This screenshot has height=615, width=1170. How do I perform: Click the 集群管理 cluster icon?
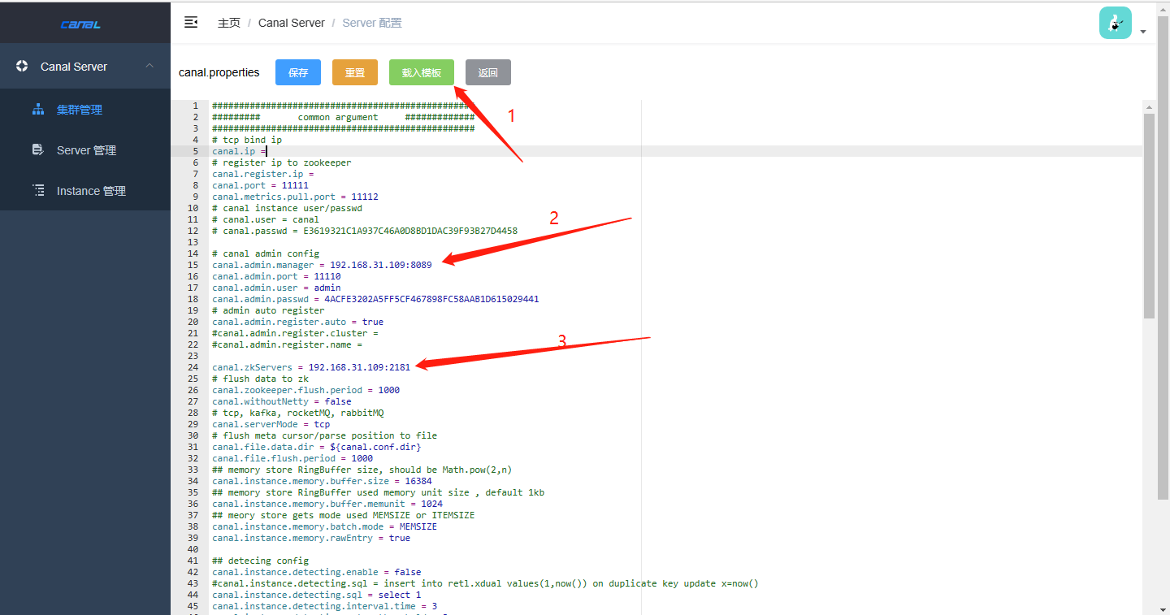[37, 109]
